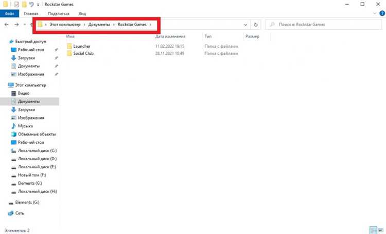Viewport: 386px width, 234px height.
Task: Open Локальный диск (D:) drive
Action: 38,159
